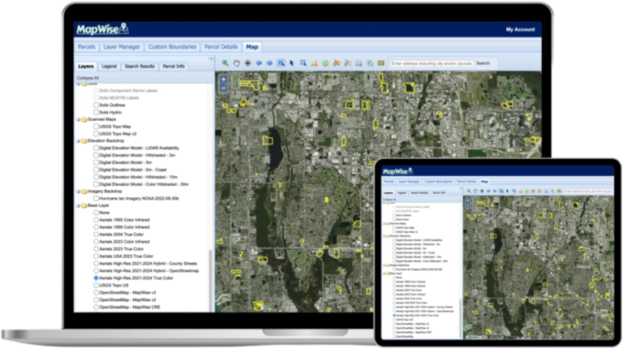This screenshot has width=623, height=349.
Task: Toggle Digital Elevation Model - Color Hillshaded - 30m
Action: 96,184
